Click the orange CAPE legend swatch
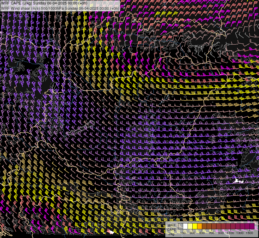The image size is (259, 238). 199,226
